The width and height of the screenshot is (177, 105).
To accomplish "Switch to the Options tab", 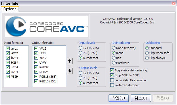I will point(10,9).
